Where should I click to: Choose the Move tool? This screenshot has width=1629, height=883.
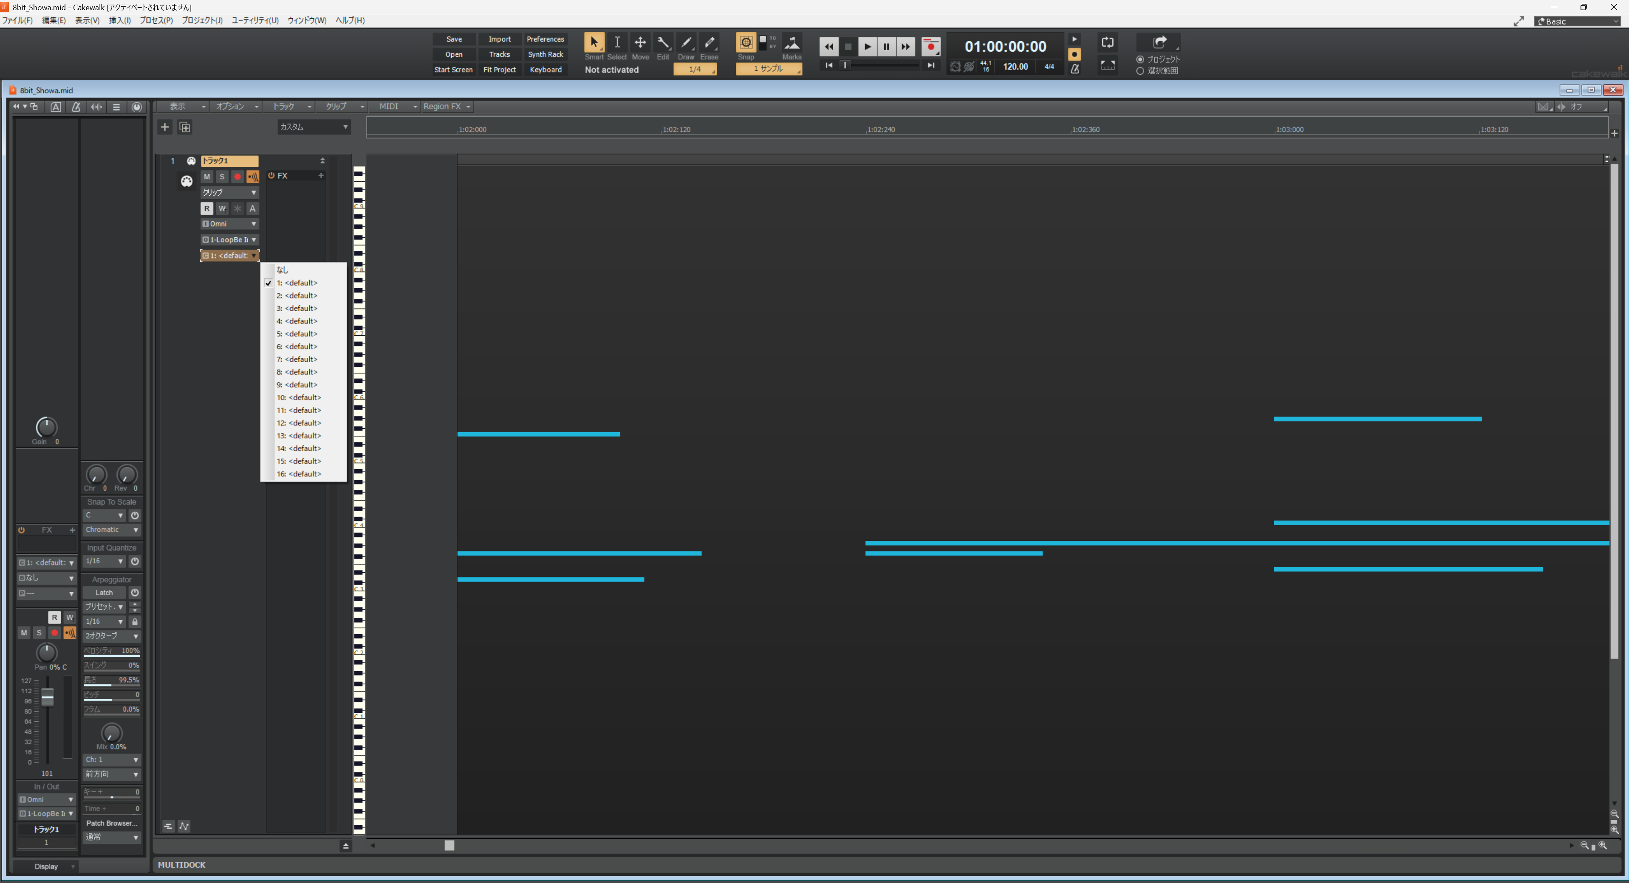640,42
